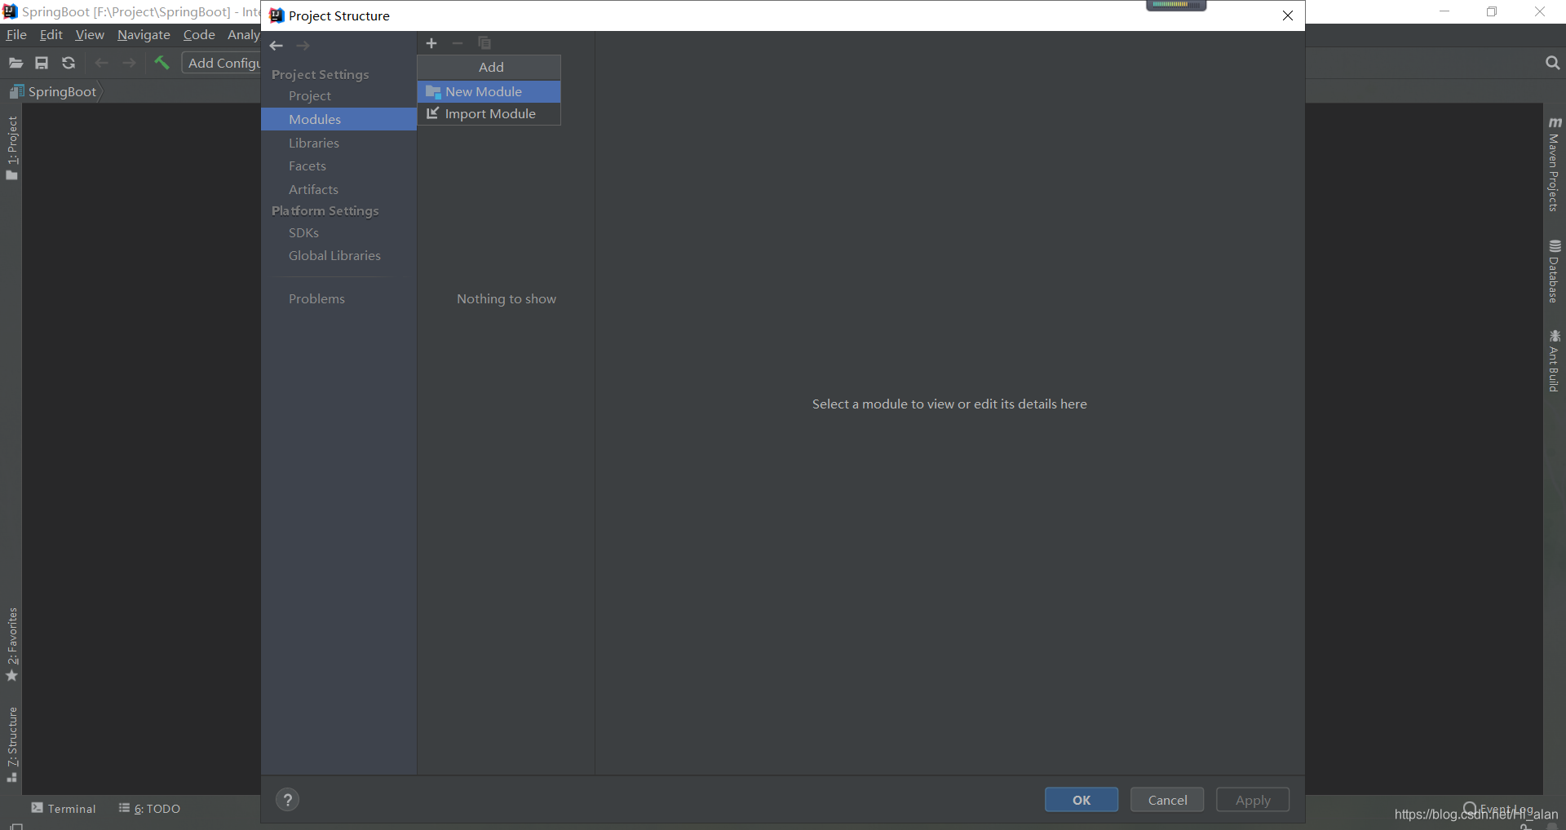Click the Apply button
The height and width of the screenshot is (830, 1566).
[x=1253, y=800]
